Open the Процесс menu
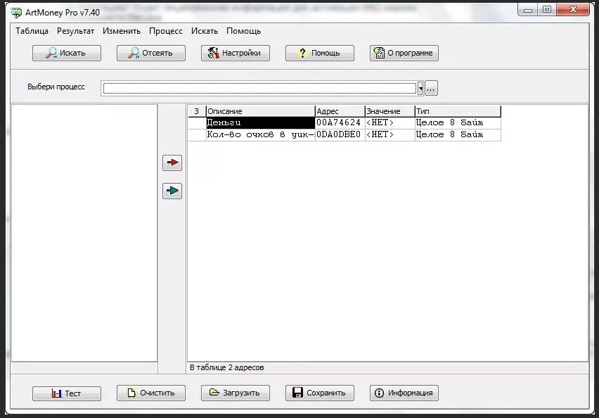This screenshot has width=599, height=418. (x=166, y=31)
